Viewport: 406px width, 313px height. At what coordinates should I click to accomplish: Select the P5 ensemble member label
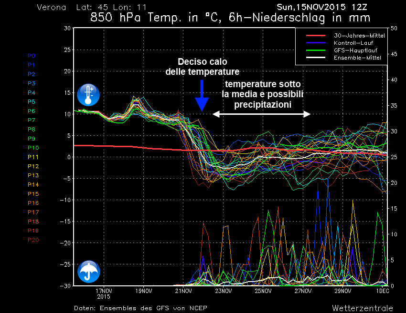click(32, 102)
